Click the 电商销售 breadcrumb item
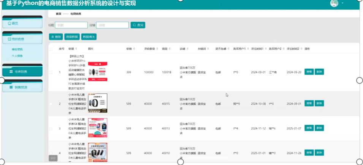The width and height of the screenshot is (363, 165). [76, 14]
